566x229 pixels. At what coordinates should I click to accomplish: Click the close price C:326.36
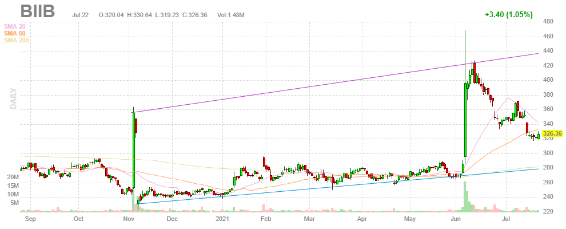[x=194, y=15]
